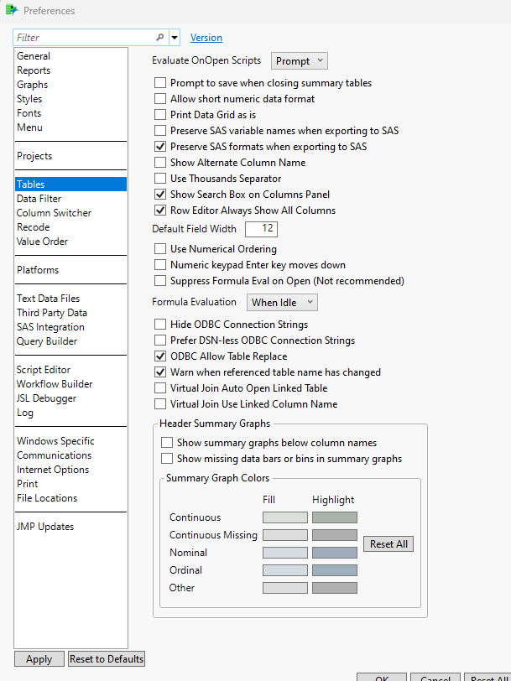
Task: Click the JMP Preferences title bar icon
Action: [12, 11]
